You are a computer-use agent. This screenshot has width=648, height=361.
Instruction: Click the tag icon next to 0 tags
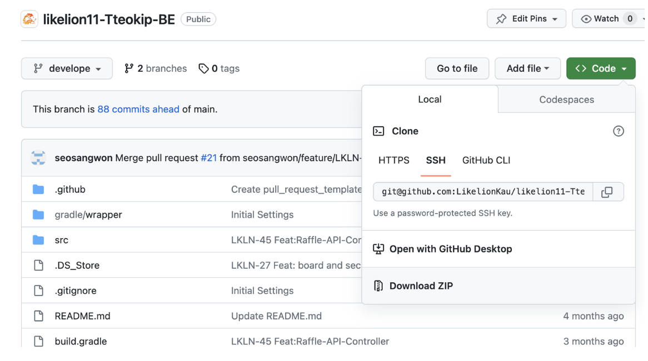tap(203, 68)
